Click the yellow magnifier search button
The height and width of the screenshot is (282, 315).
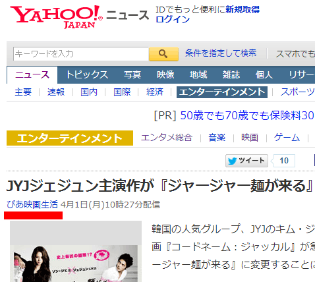pyautogui.click(x=163, y=54)
